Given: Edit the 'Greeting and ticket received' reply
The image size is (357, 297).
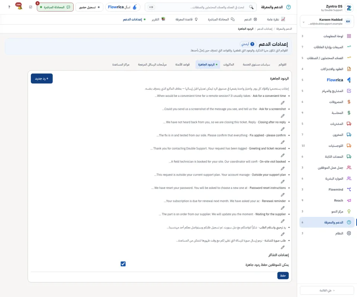Looking at the screenshot, I should point(283,155).
